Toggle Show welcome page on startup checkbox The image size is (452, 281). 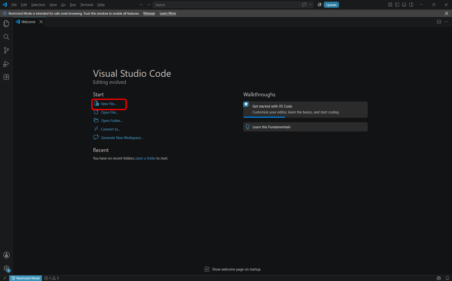click(207, 269)
